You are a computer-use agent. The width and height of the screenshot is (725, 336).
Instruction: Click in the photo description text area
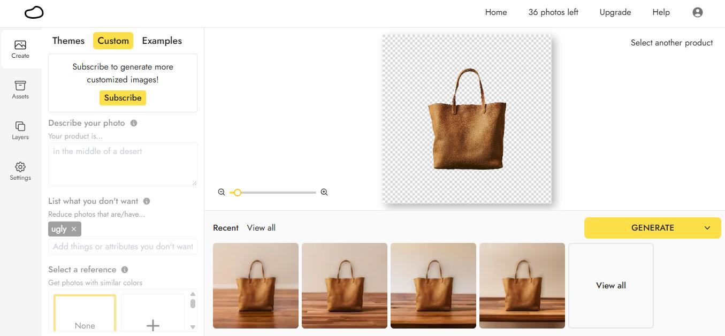(123, 164)
